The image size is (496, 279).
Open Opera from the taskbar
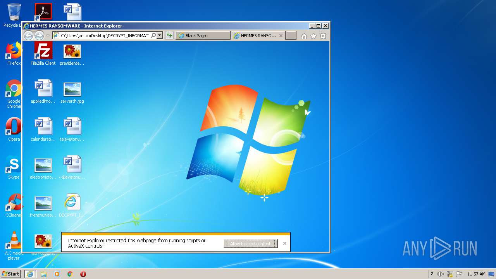(83, 274)
